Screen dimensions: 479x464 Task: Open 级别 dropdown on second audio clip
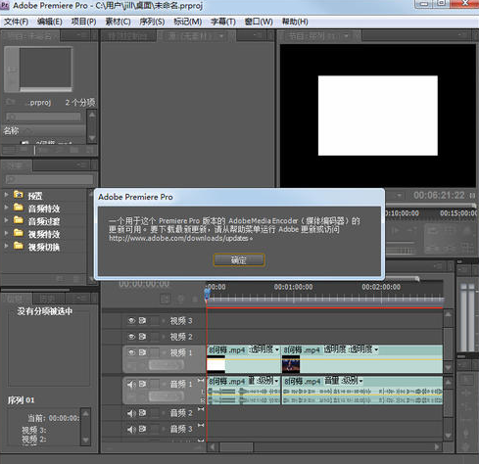click(360, 381)
